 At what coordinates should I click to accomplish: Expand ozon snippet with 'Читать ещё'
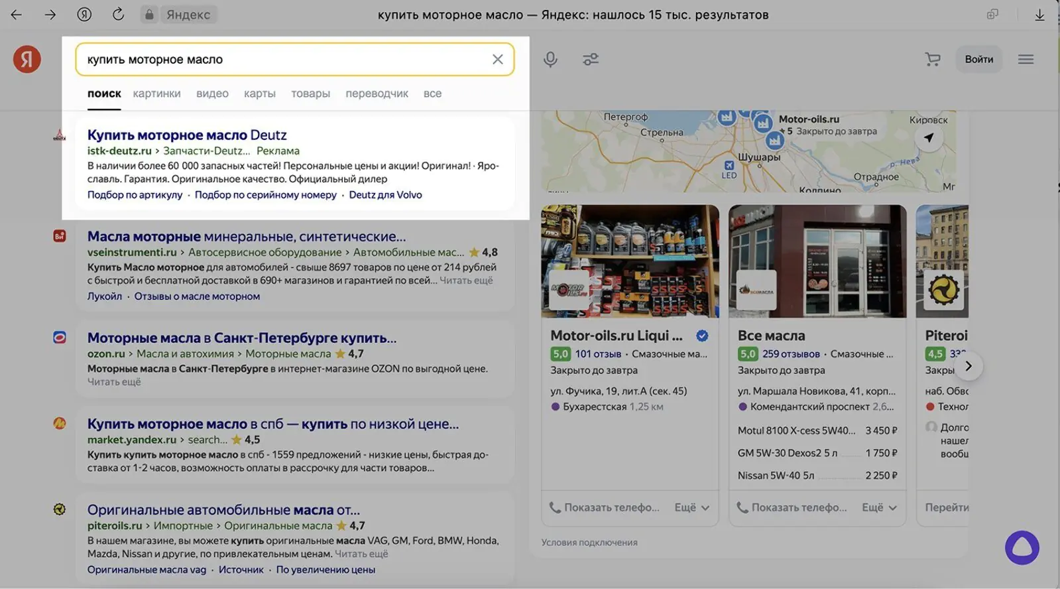(x=114, y=382)
